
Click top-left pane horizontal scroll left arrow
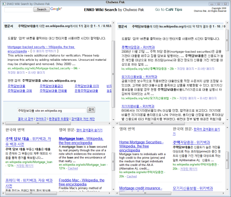(x=4, y=124)
